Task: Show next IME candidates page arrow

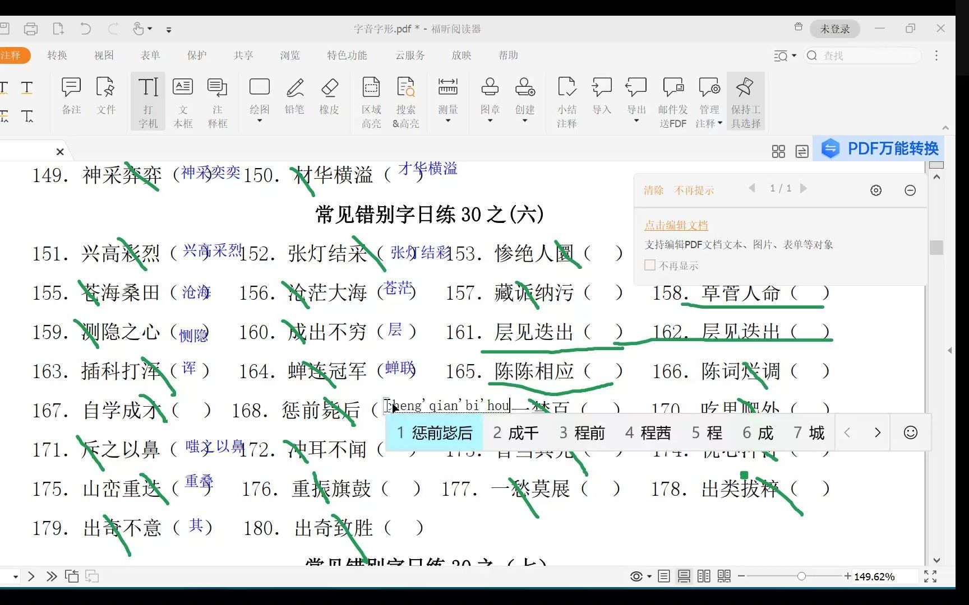Action: (x=878, y=432)
